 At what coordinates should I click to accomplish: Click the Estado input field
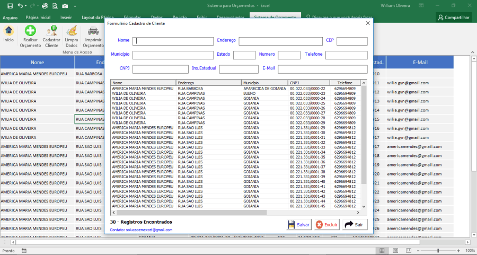point(244,55)
